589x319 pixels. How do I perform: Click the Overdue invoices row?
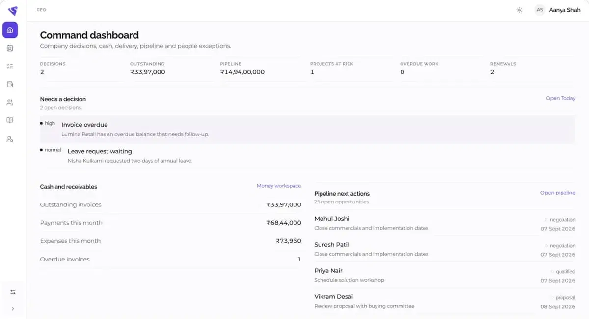(x=170, y=259)
